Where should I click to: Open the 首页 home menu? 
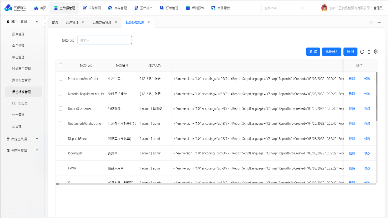click(x=40, y=8)
